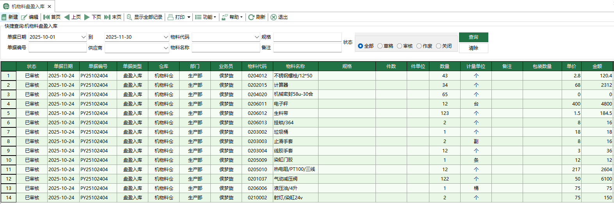Click the 物料代码 column header
The height and width of the screenshot is (204, 614).
(x=257, y=66)
